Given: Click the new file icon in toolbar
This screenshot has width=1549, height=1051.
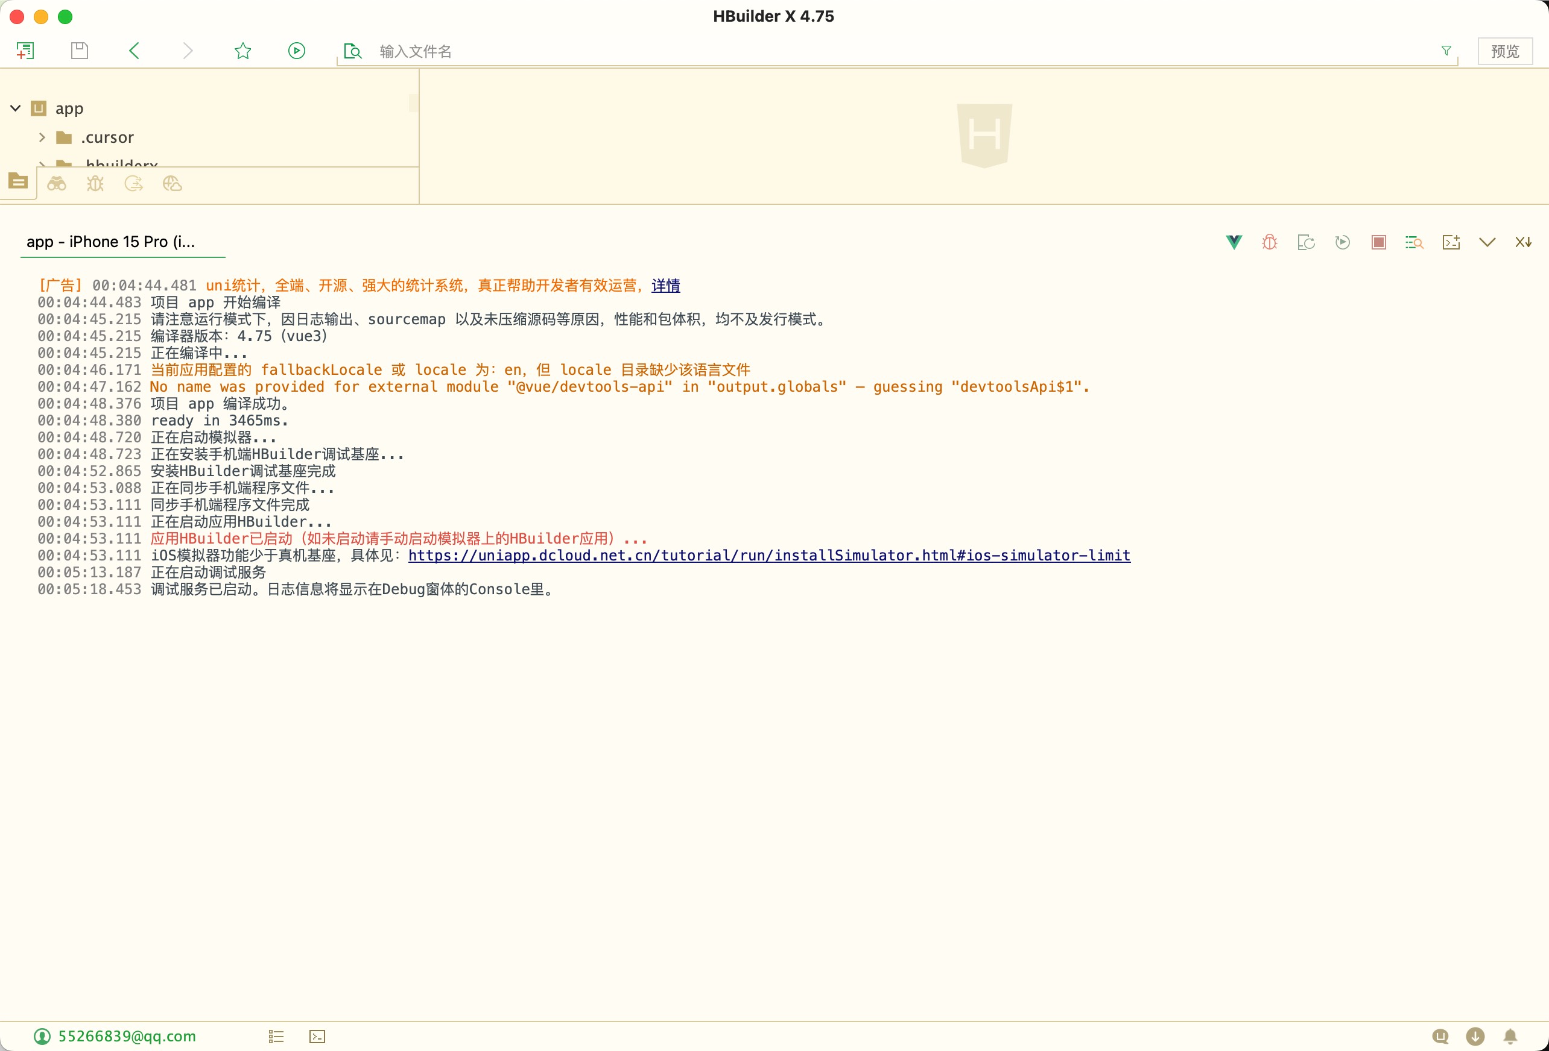Looking at the screenshot, I should coord(25,51).
